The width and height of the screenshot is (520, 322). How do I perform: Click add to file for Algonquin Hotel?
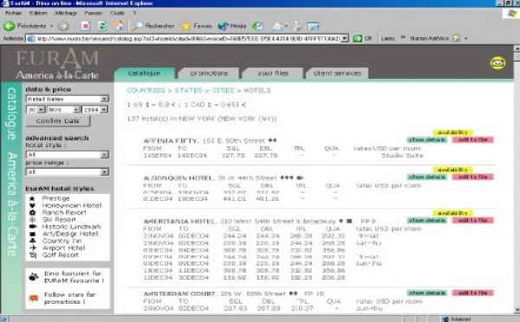pyautogui.click(x=472, y=177)
